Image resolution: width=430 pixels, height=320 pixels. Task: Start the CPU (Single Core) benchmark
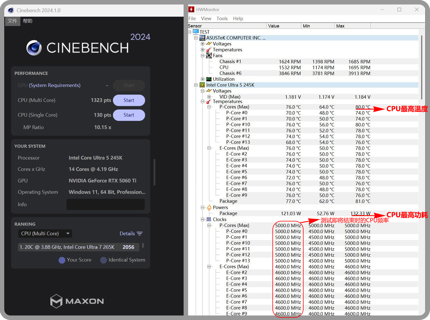tap(129, 115)
